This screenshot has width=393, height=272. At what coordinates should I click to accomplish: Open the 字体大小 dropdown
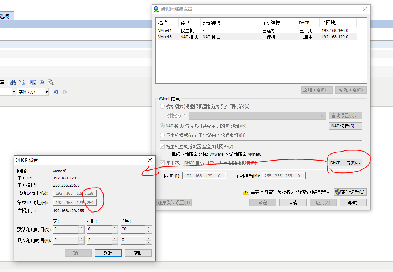pos(46,91)
